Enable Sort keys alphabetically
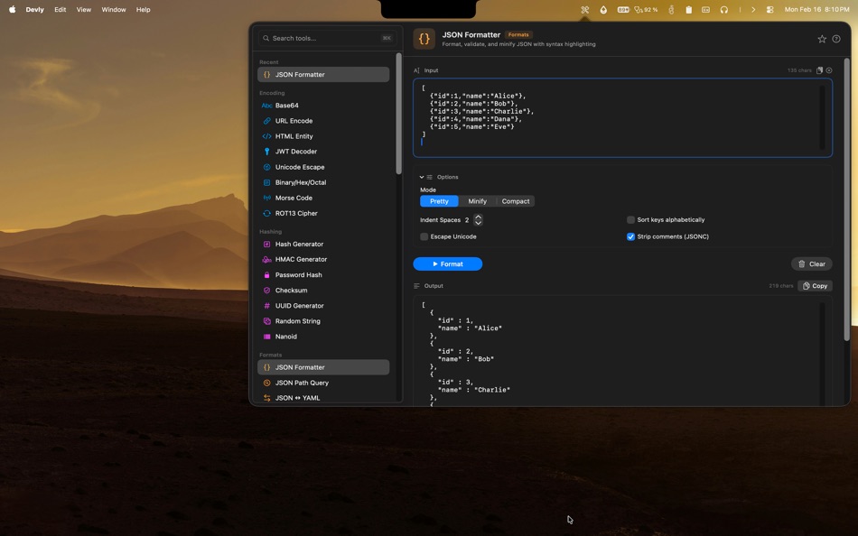The image size is (858, 536). [x=630, y=219]
